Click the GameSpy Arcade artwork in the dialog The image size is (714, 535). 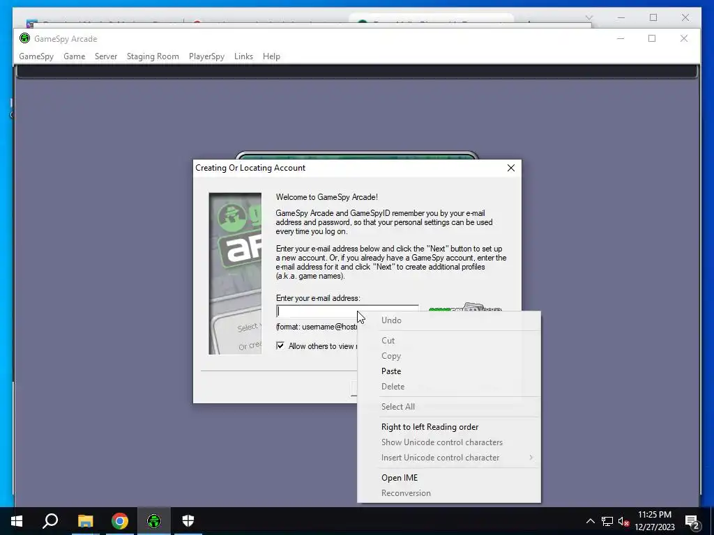tap(235, 273)
